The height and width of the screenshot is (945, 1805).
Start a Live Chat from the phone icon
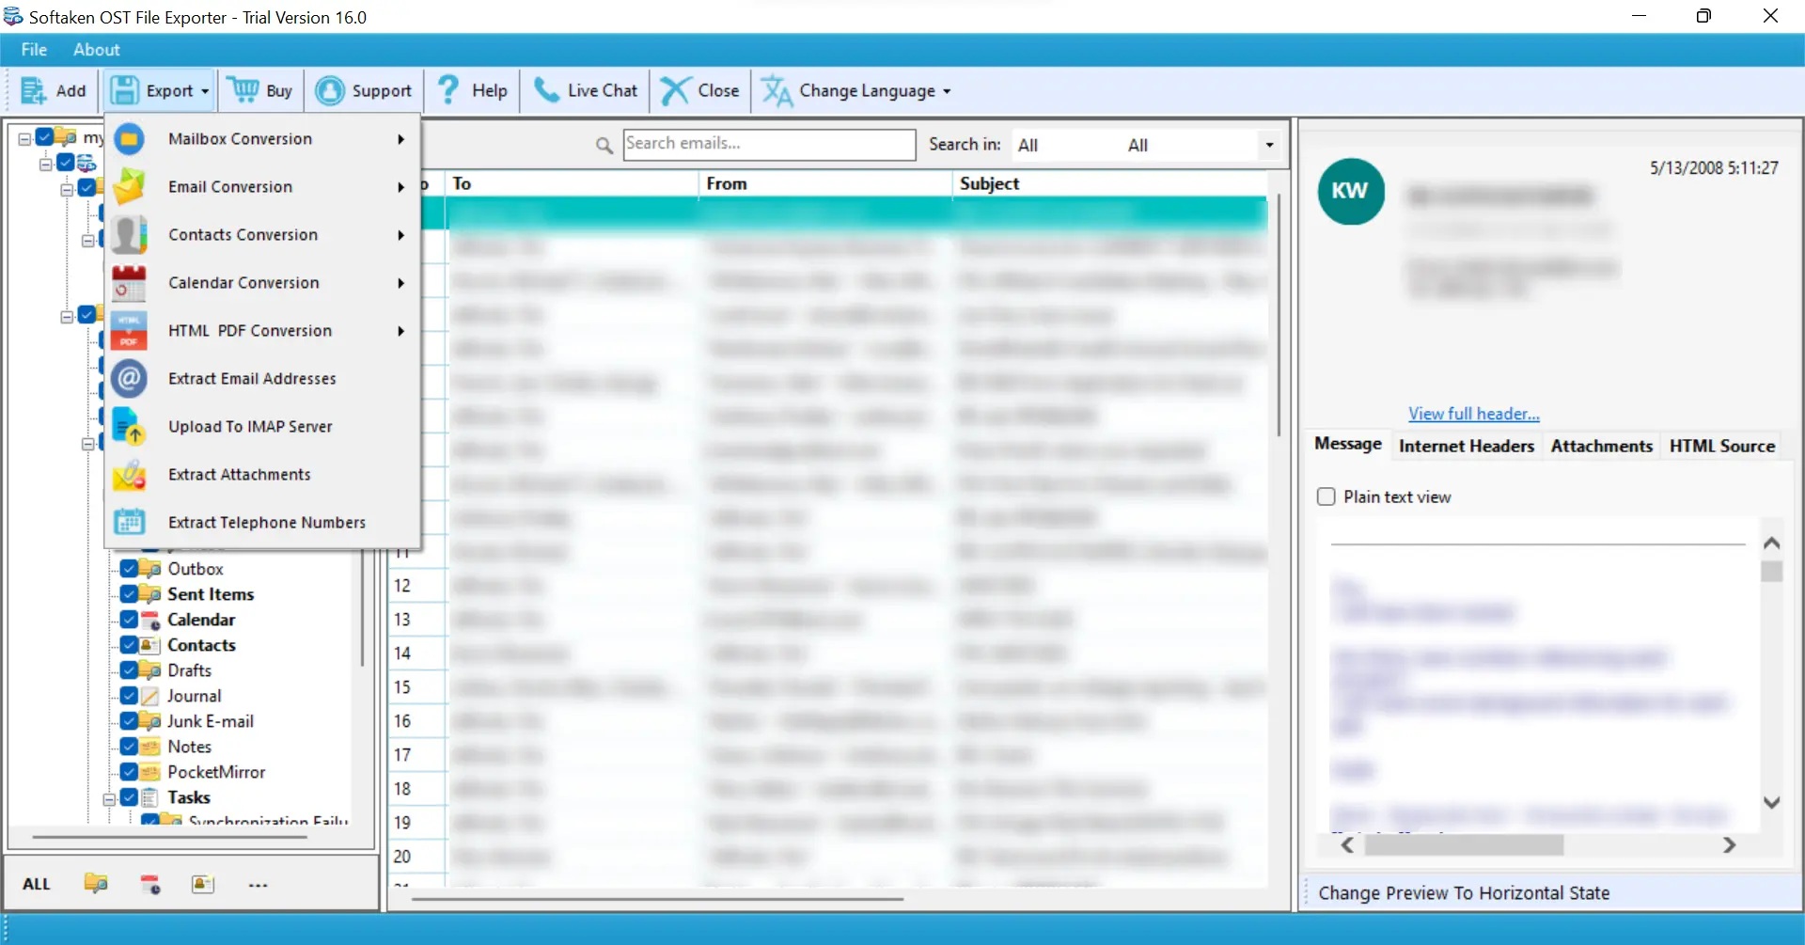[546, 90]
